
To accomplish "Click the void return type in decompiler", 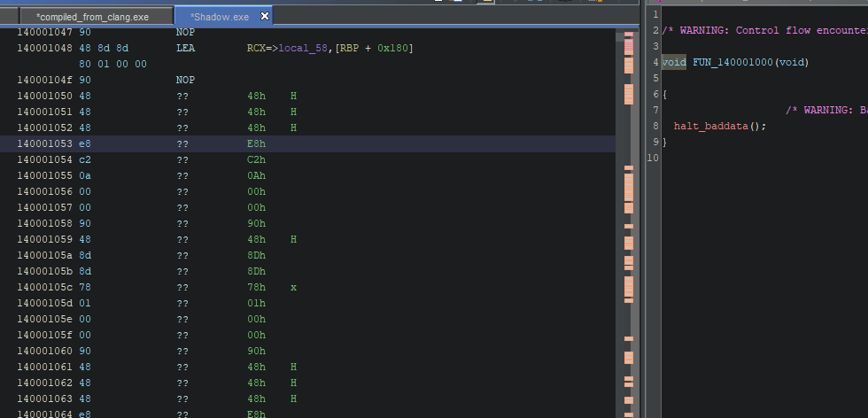I will (674, 62).
